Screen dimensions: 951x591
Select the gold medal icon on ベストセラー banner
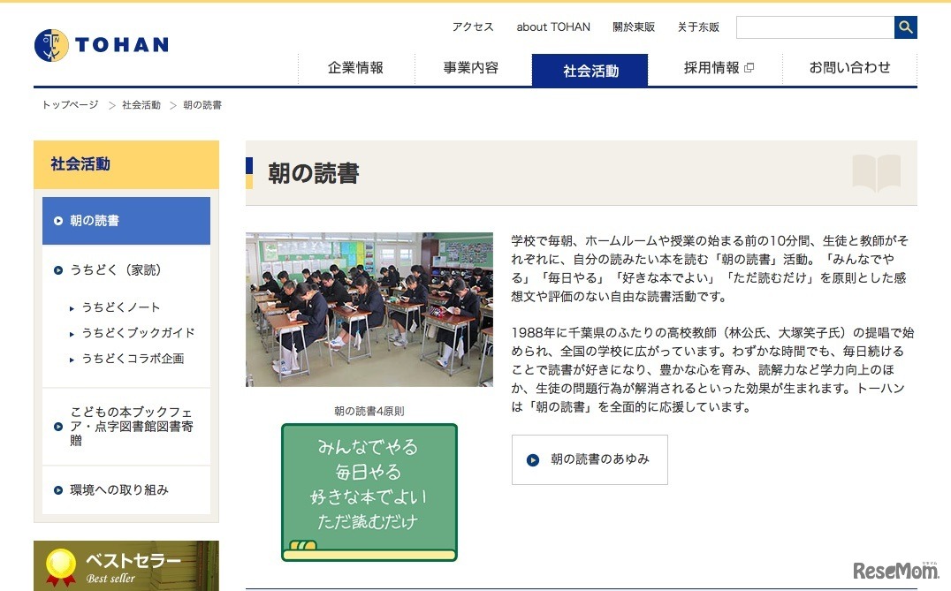click(62, 564)
